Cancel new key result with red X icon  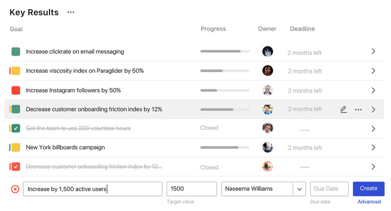pos(15,189)
